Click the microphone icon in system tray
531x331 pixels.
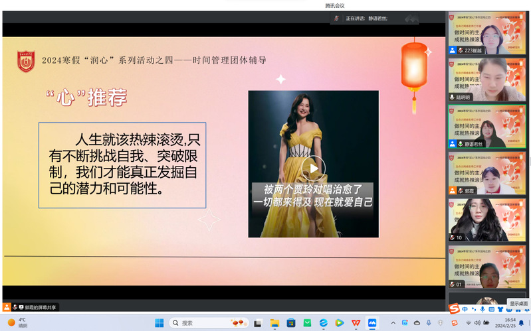(x=428, y=323)
